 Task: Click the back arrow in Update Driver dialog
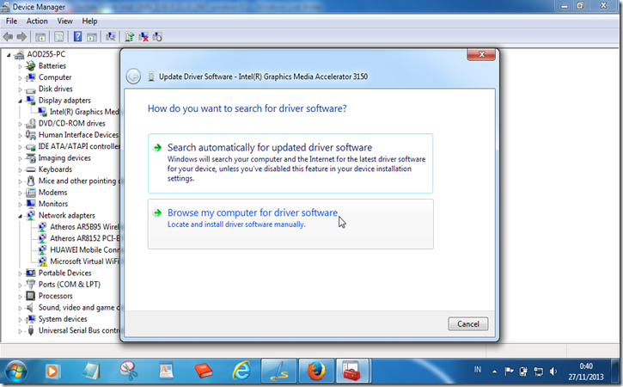(x=133, y=77)
